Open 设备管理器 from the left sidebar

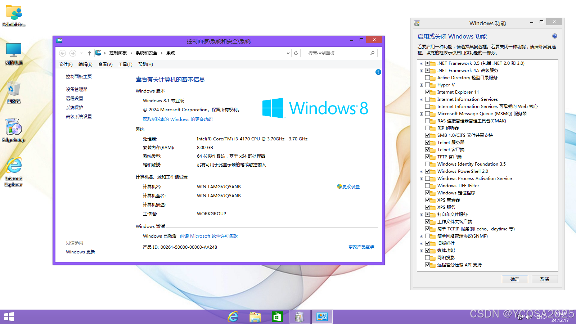pos(77,90)
